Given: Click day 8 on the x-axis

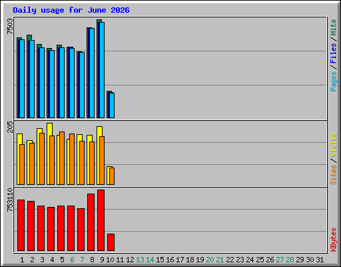Looking at the screenshot, I should coord(92,260).
